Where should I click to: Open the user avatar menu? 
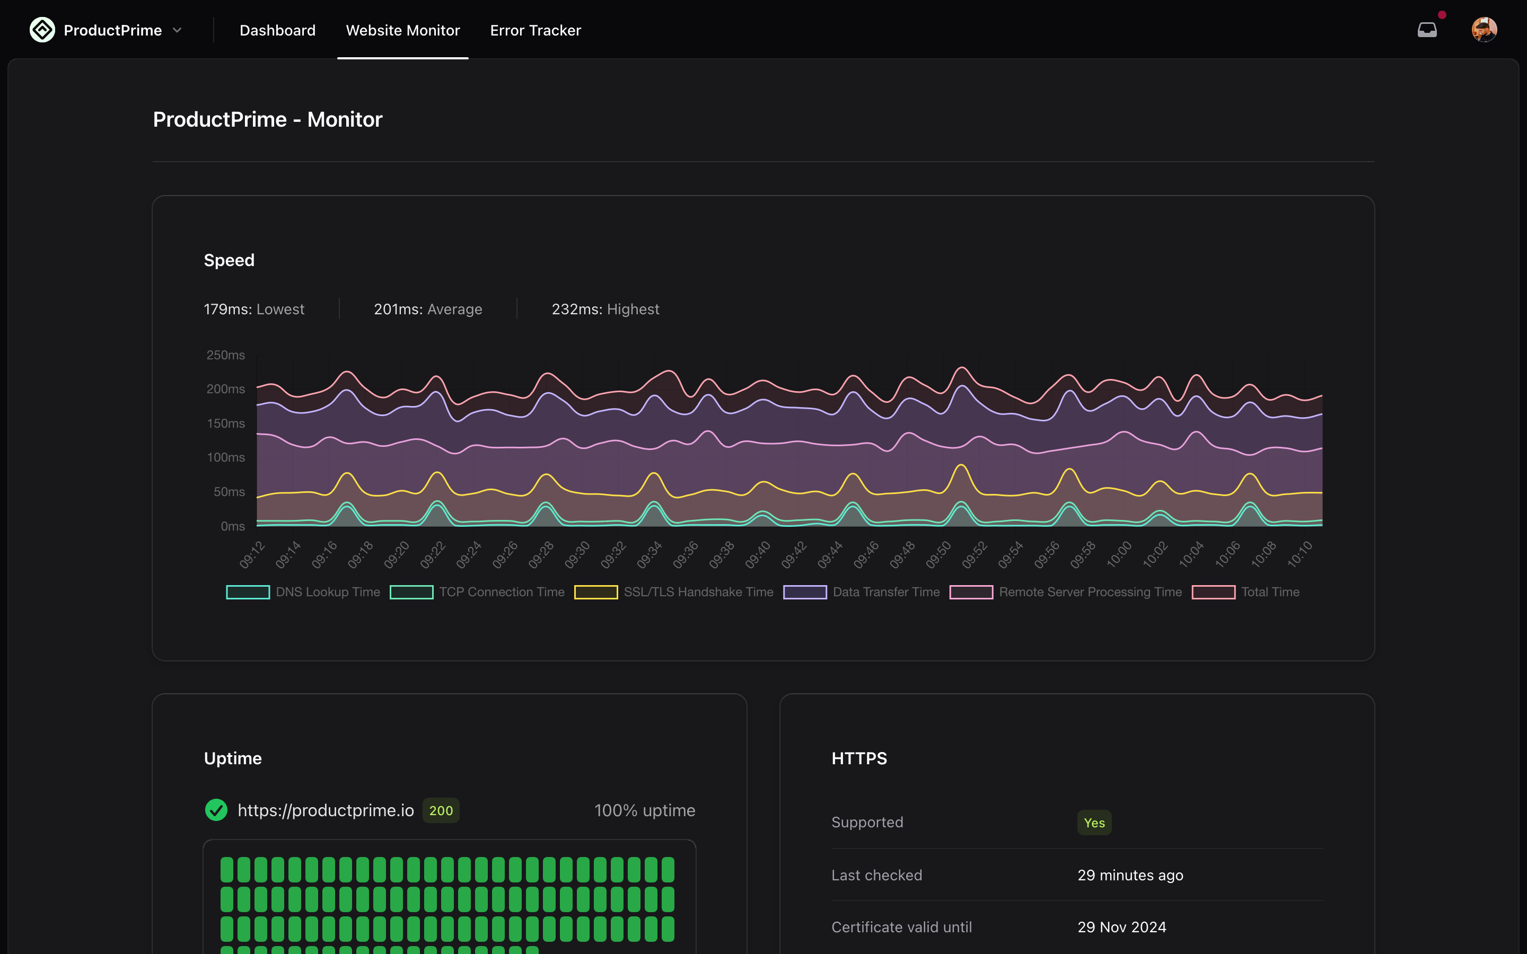(1484, 30)
